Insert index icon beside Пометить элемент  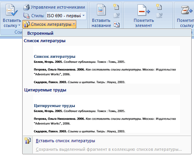coord(159,7)
